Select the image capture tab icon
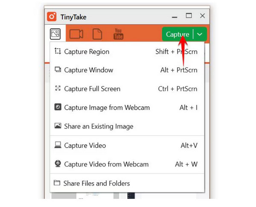Screen dimensions: 256x207 coord(55,34)
